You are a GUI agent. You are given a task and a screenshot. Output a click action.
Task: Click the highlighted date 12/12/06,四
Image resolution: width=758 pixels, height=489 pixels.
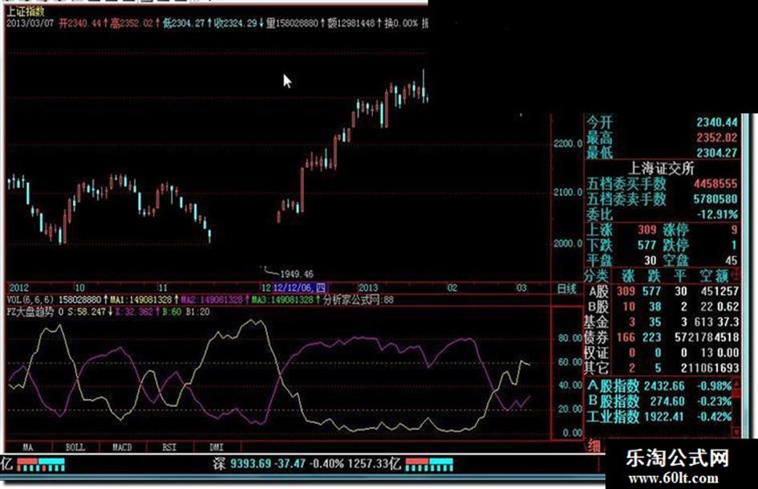click(300, 288)
